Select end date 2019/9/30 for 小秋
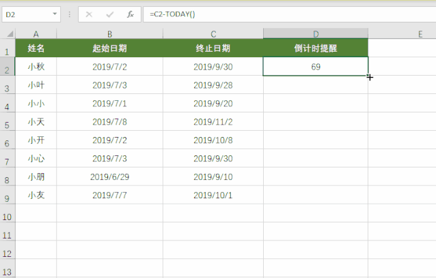The image size is (436, 278). point(213,67)
